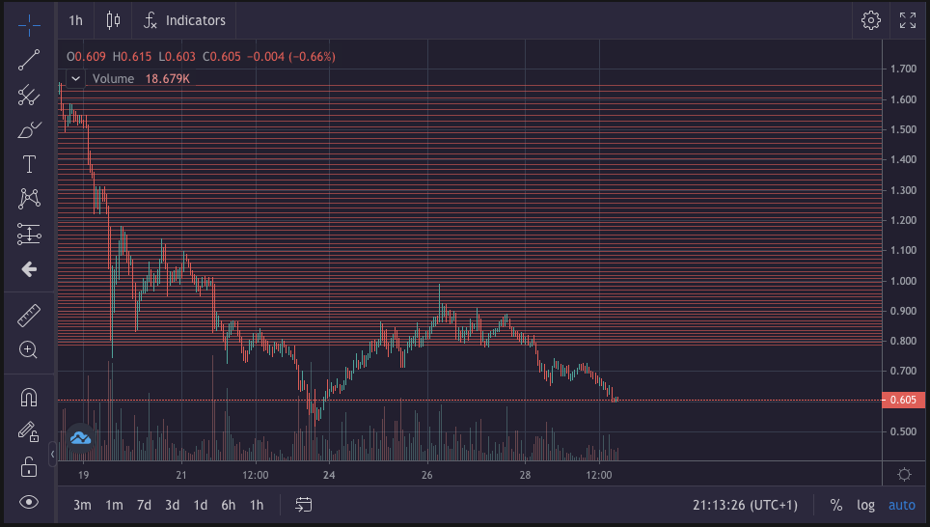Open the price scale settings icon
930x527 pixels.
(905, 474)
